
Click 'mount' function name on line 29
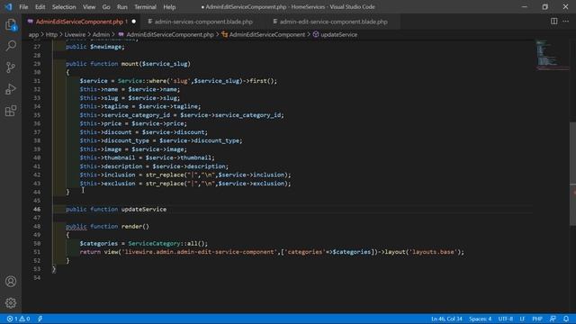tap(130, 64)
